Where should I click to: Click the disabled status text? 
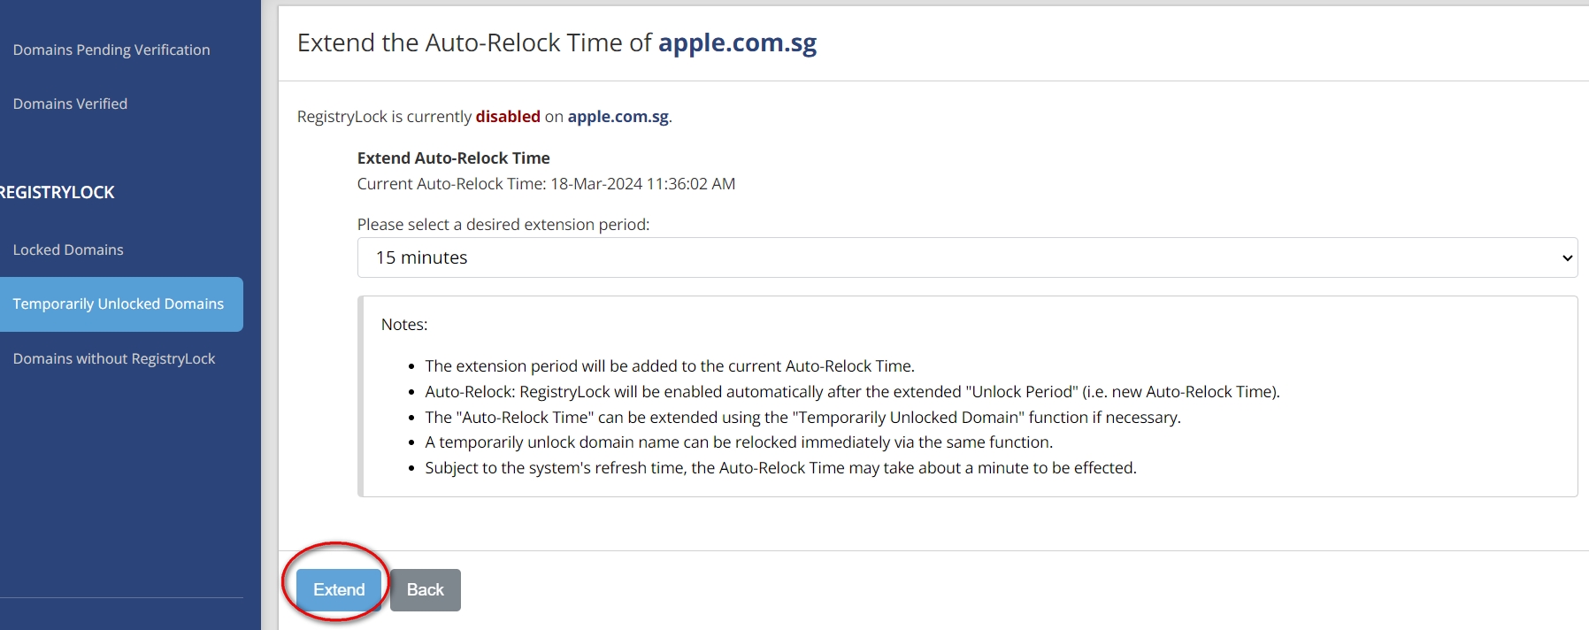[508, 116]
